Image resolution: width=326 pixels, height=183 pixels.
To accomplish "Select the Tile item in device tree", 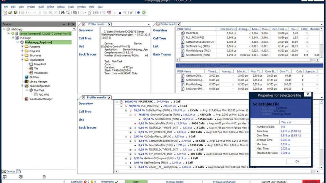I will [36, 68].
